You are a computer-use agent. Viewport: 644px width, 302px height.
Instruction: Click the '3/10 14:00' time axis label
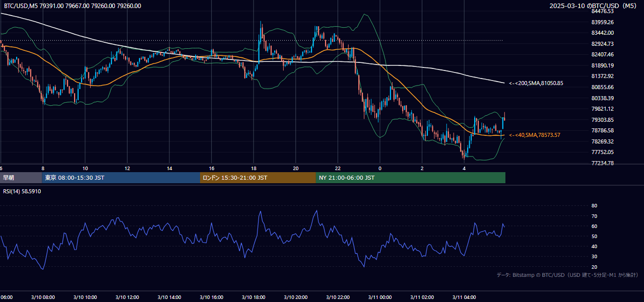pos(169,297)
